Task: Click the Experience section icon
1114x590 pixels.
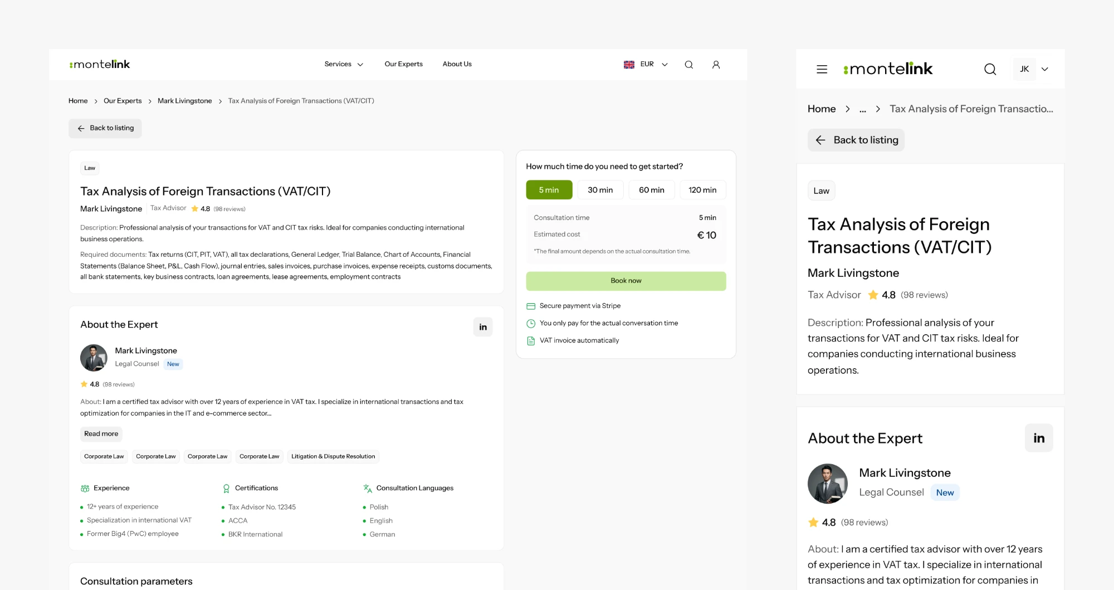Action: (85, 489)
